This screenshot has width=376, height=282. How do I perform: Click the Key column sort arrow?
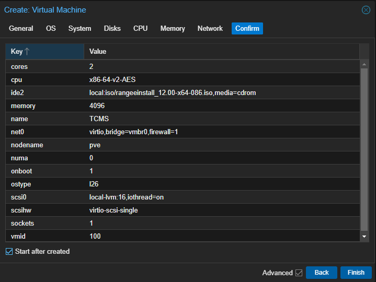[x=27, y=52]
